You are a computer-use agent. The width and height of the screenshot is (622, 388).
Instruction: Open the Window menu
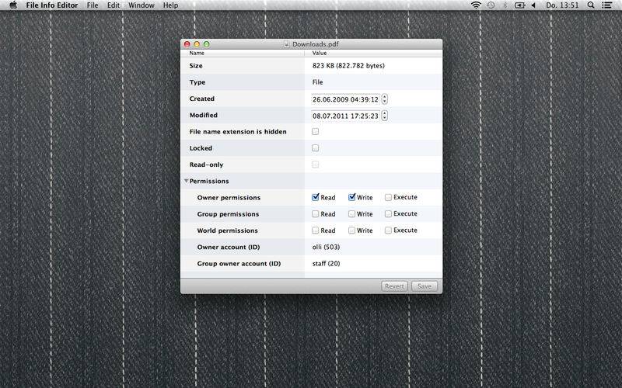(142, 5)
